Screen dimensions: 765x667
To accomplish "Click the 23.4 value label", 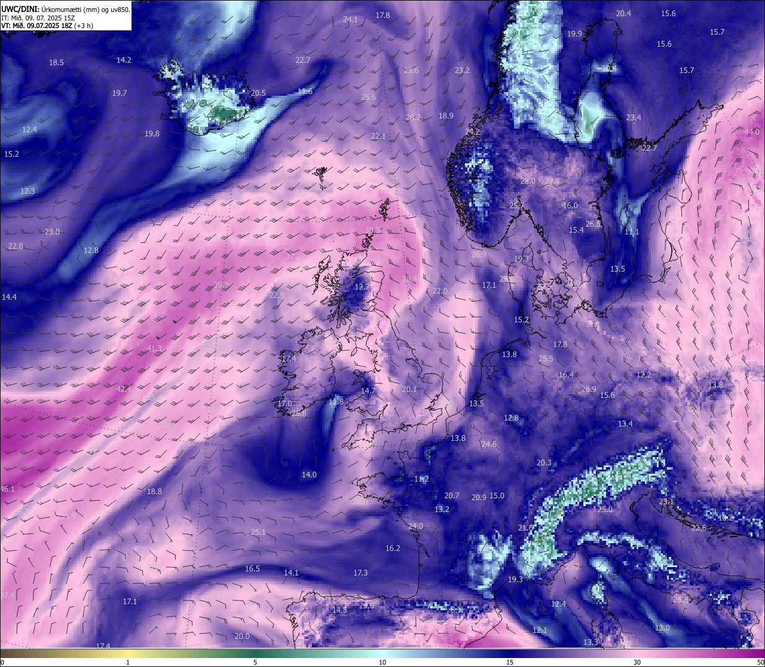I will click(634, 117).
